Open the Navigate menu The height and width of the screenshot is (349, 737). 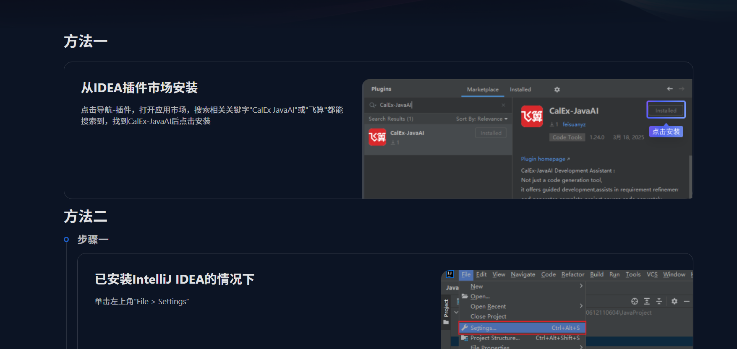tap(523, 274)
